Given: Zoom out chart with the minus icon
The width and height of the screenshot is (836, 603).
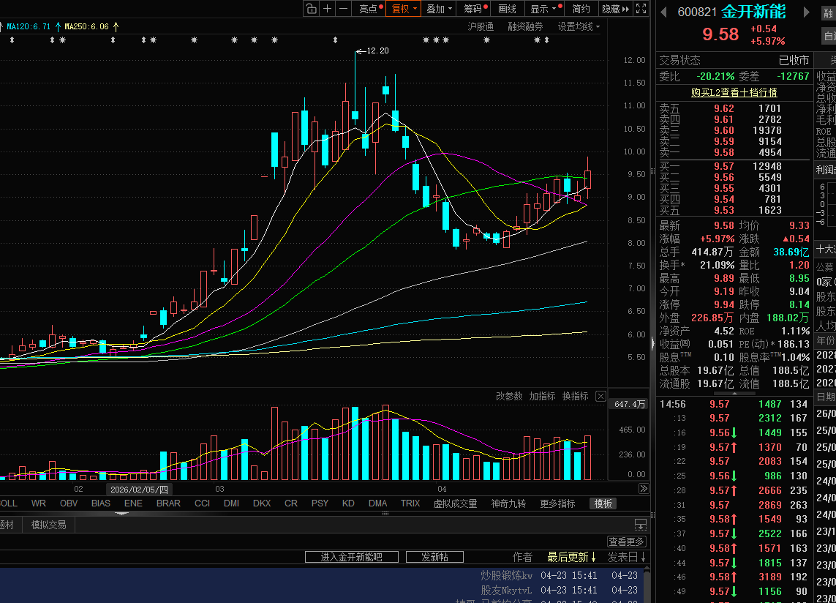Looking at the screenshot, I should pyautogui.click(x=343, y=9).
